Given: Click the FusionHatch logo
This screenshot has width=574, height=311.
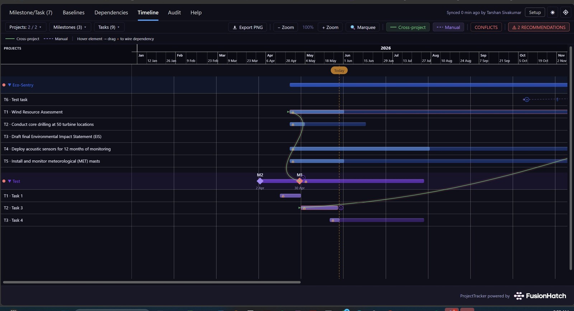Looking at the screenshot, I should pyautogui.click(x=540, y=296).
